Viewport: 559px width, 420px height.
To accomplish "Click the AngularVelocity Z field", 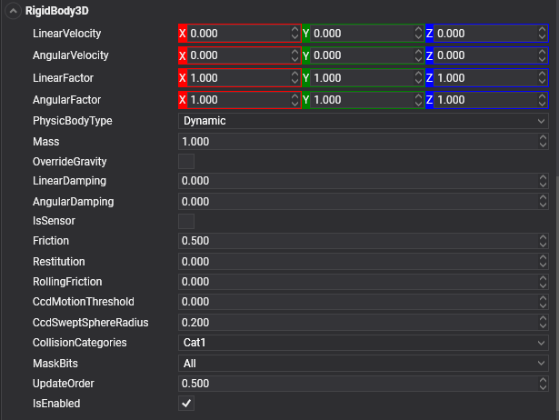I will [x=484, y=55].
